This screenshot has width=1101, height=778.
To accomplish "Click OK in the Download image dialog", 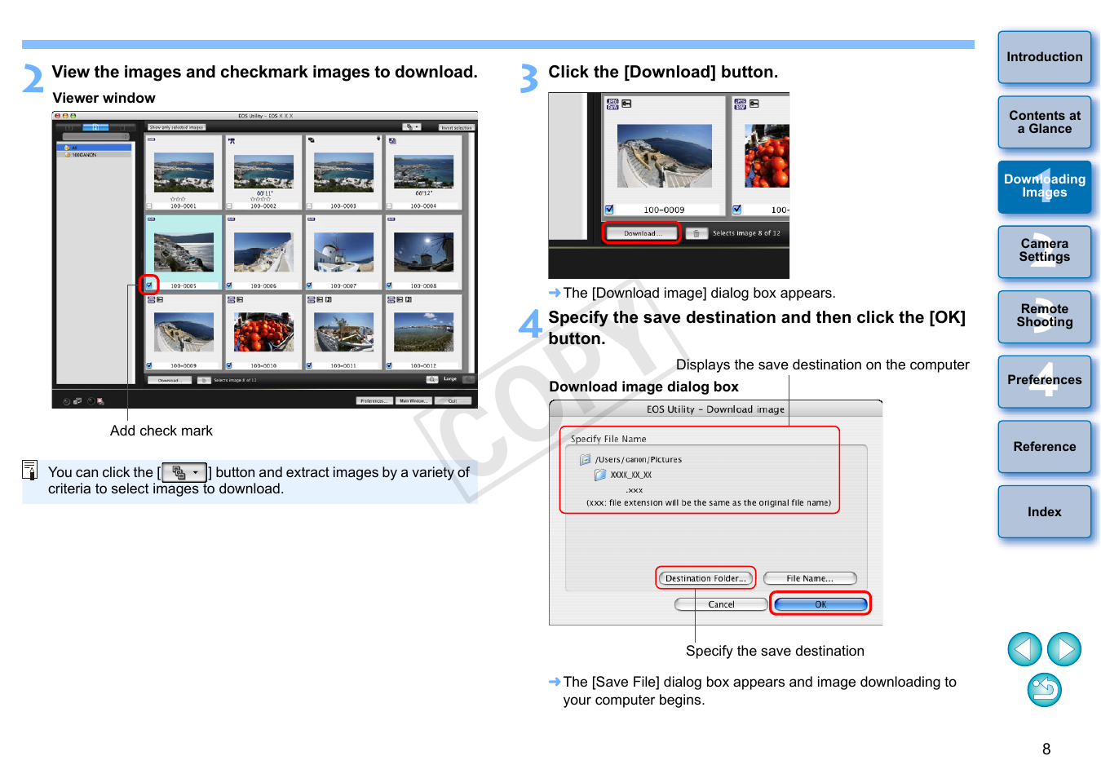I will point(820,604).
